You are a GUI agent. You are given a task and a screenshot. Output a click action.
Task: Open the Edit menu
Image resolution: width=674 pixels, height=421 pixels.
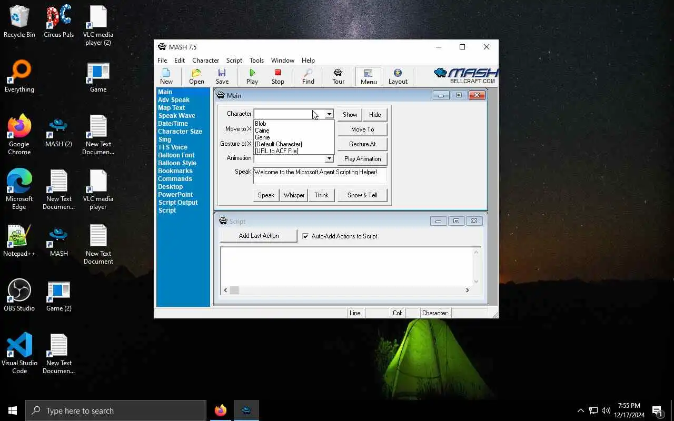180,61
